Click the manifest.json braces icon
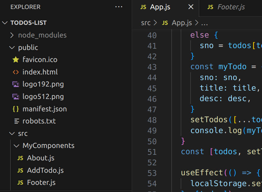This screenshot has height=192, width=262. [16, 109]
